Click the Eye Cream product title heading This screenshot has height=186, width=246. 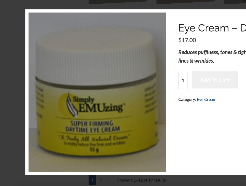212,28
